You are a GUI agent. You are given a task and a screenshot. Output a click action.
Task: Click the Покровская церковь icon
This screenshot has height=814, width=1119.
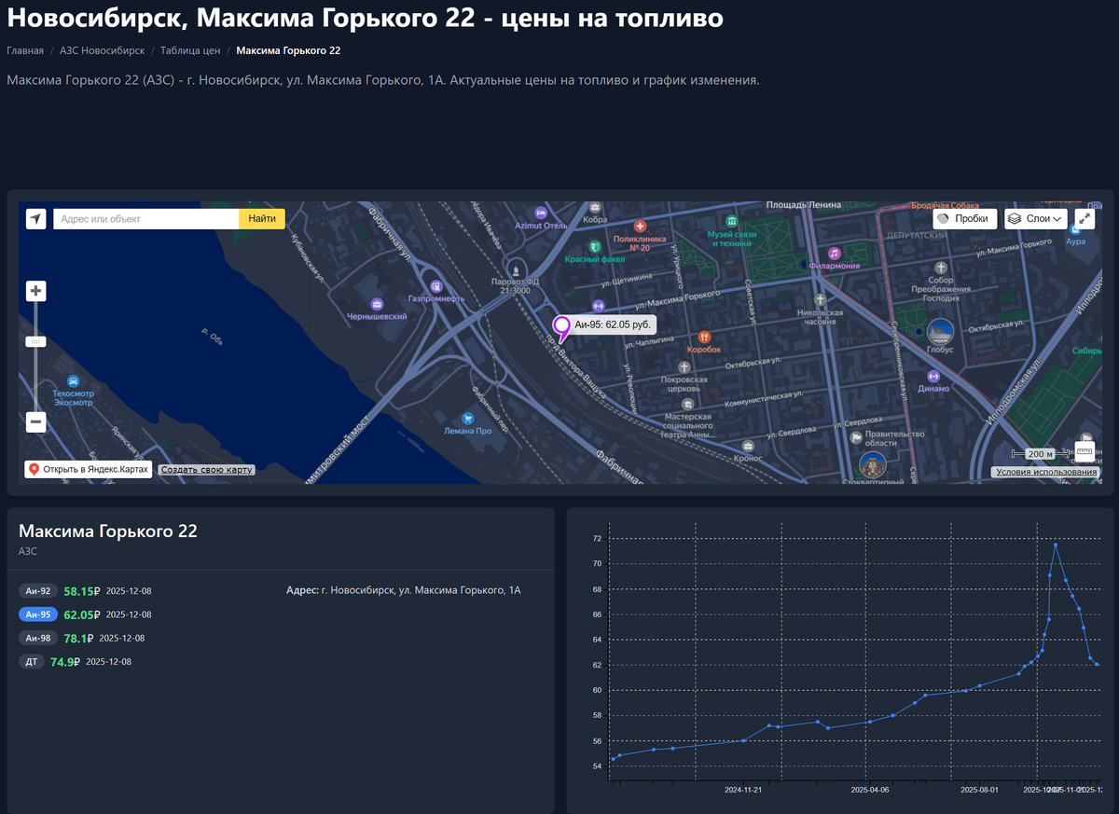pyautogui.click(x=684, y=369)
